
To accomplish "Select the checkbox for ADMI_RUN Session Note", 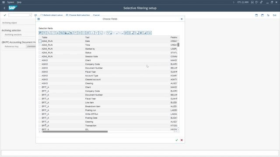I will pos(40,56).
